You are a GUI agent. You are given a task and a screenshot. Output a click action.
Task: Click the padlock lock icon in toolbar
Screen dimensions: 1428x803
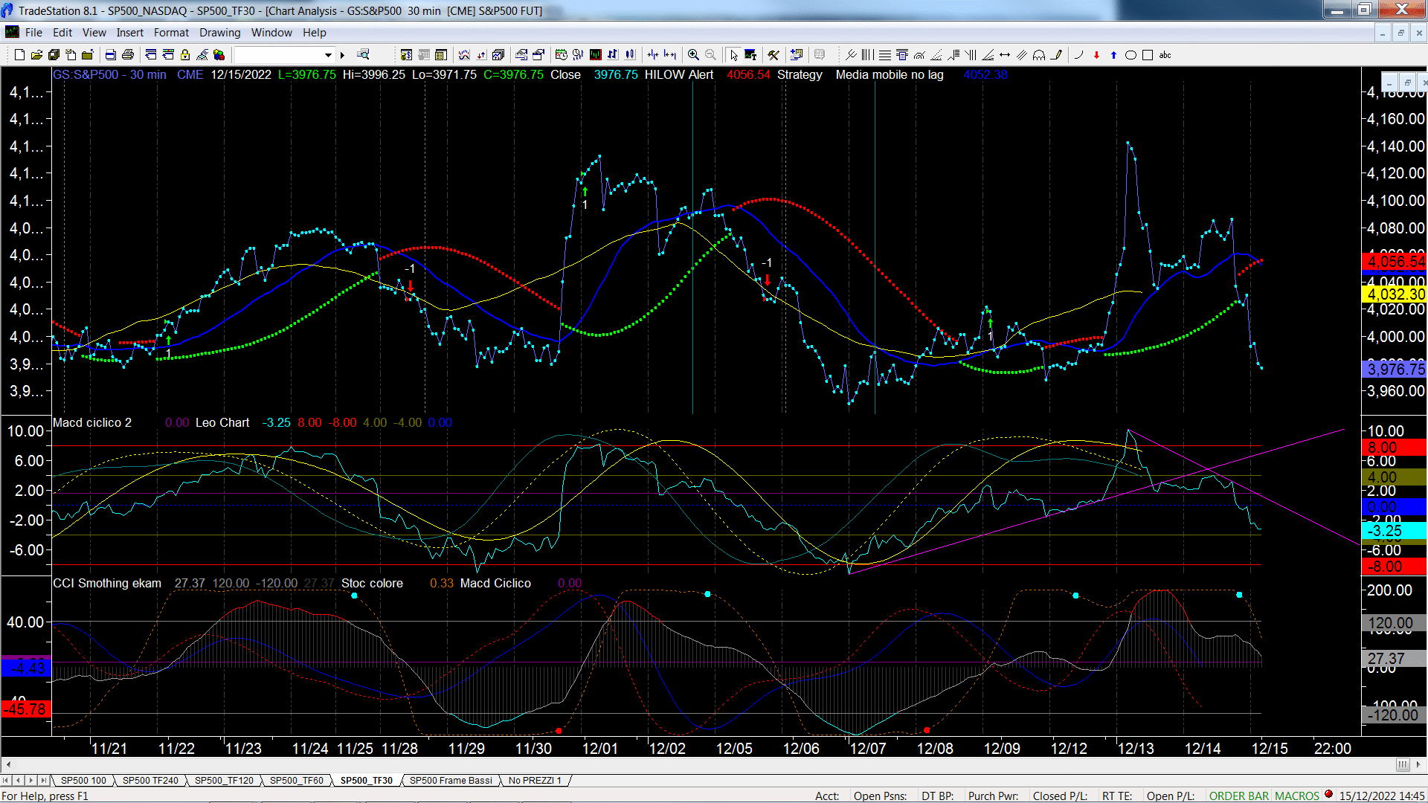point(185,55)
